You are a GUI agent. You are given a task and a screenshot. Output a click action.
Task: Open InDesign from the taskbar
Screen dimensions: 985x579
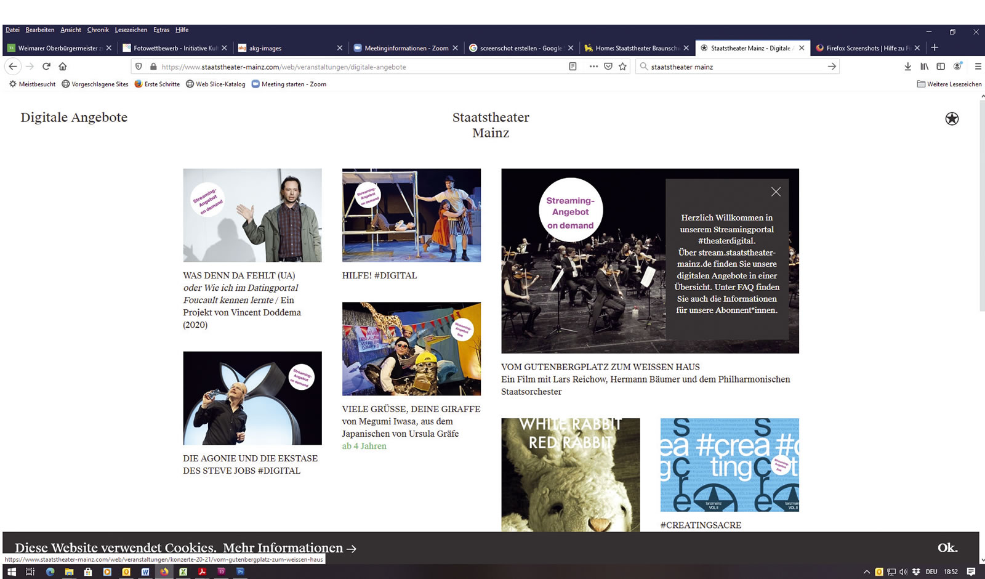click(221, 572)
